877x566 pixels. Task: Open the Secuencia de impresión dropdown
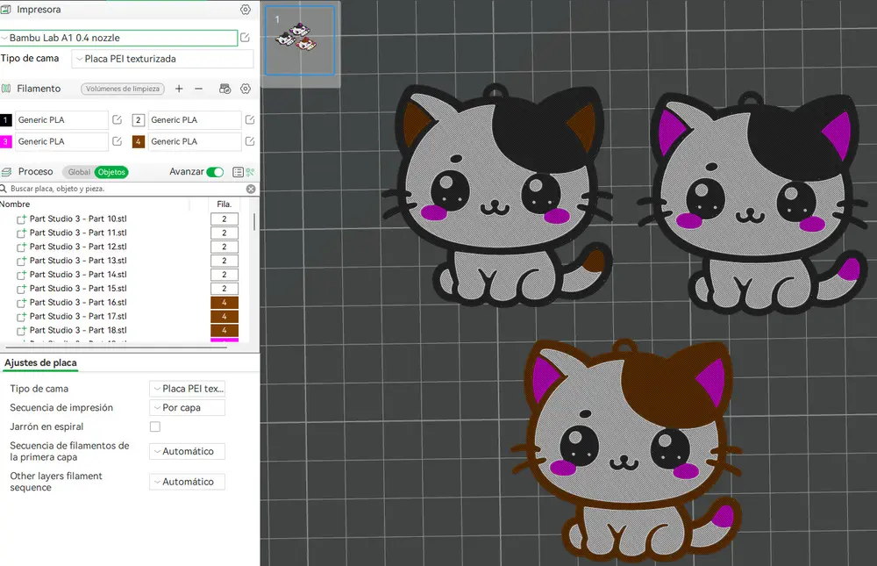pyautogui.click(x=188, y=407)
